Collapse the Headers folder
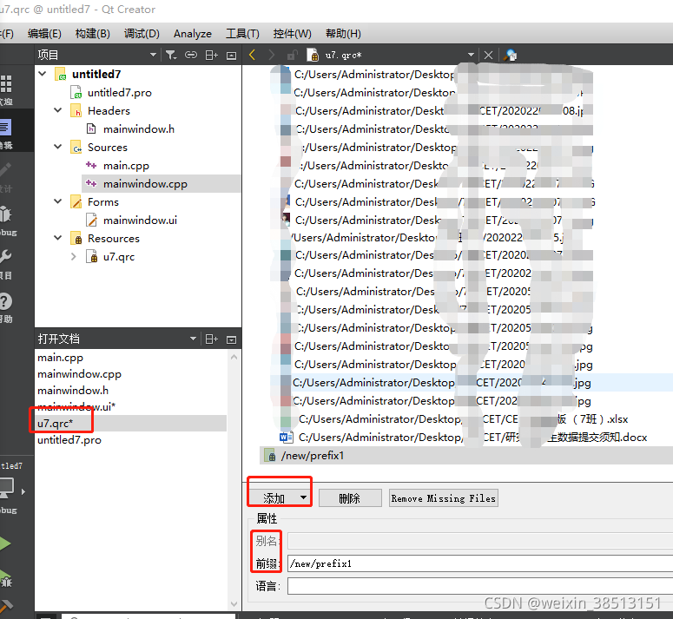The height and width of the screenshot is (619, 673). pyautogui.click(x=58, y=110)
